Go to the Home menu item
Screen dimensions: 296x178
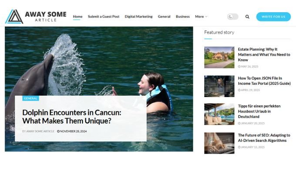(x=77, y=17)
